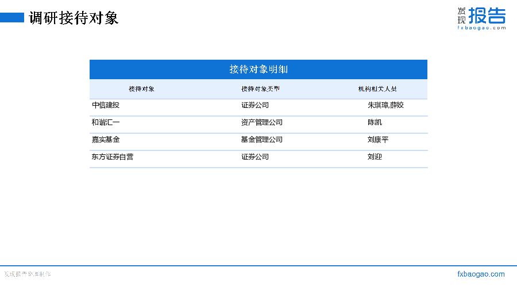
Task: Select the personnel cell 刘迎
Action: pos(375,157)
